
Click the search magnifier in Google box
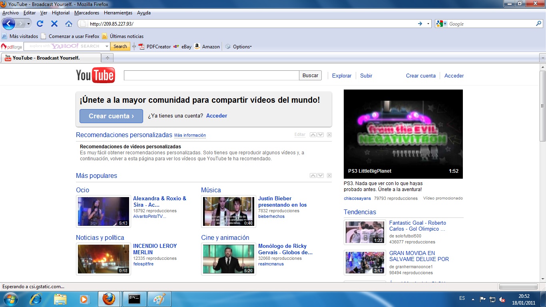click(x=538, y=24)
